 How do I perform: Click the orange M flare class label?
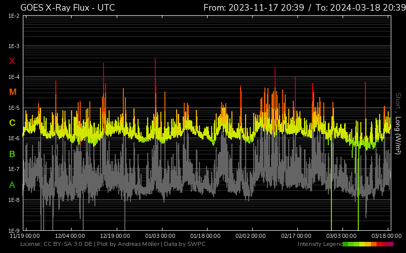[x=13, y=92]
